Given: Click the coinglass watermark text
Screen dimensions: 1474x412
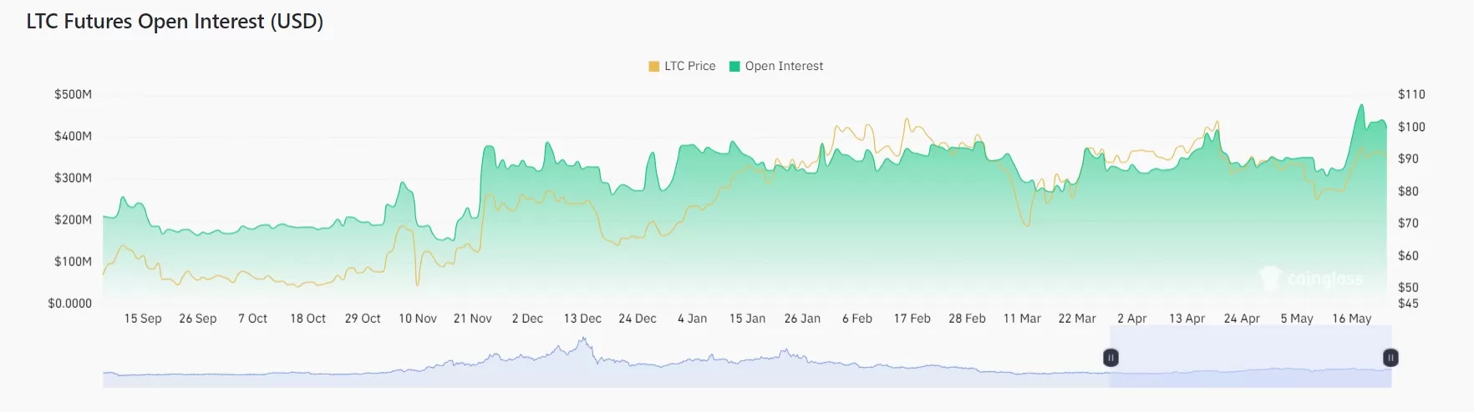Looking at the screenshot, I should 1324,279.
